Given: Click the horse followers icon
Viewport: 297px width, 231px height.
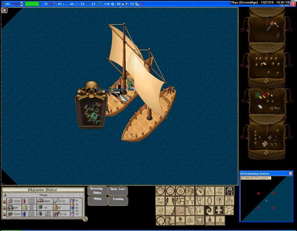Looking at the screenshot, I should 56,214.
